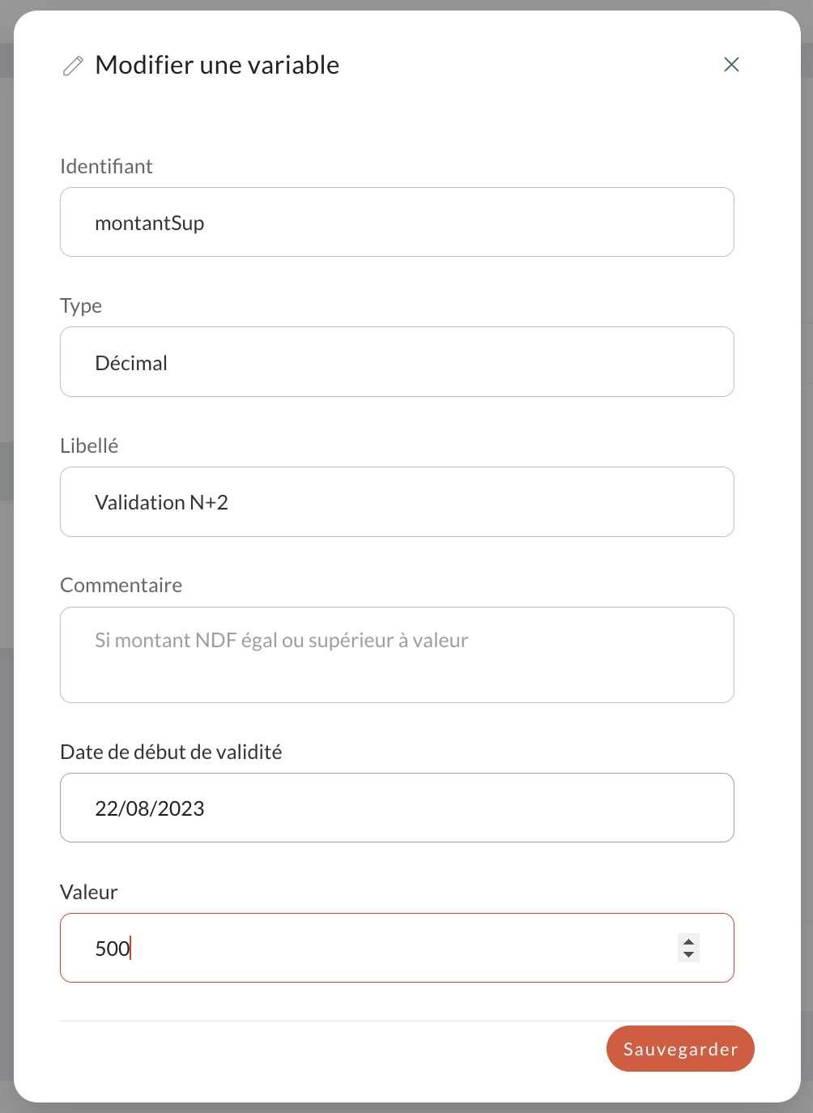Screen dimensions: 813x1113
Task: Increase Valeur with the up stepper arrow
Action: coord(688,941)
